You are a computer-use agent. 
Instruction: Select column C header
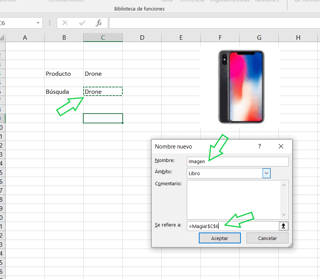click(x=103, y=37)
